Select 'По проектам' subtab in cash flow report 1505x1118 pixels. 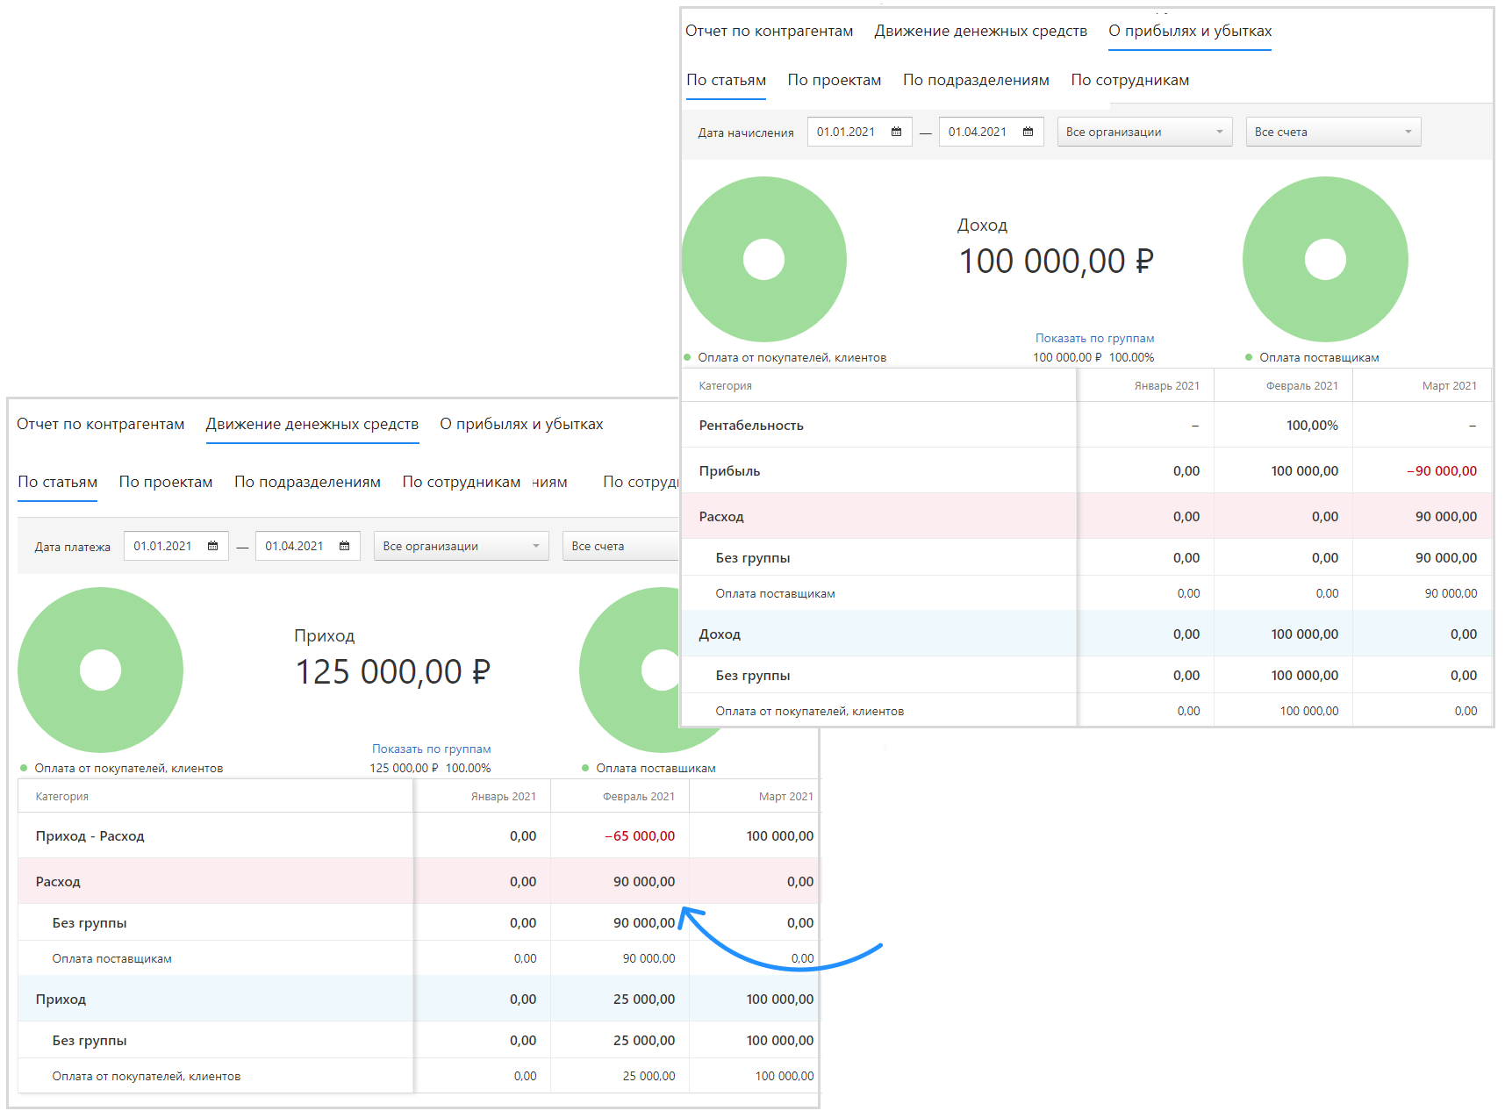coord(166,482)
